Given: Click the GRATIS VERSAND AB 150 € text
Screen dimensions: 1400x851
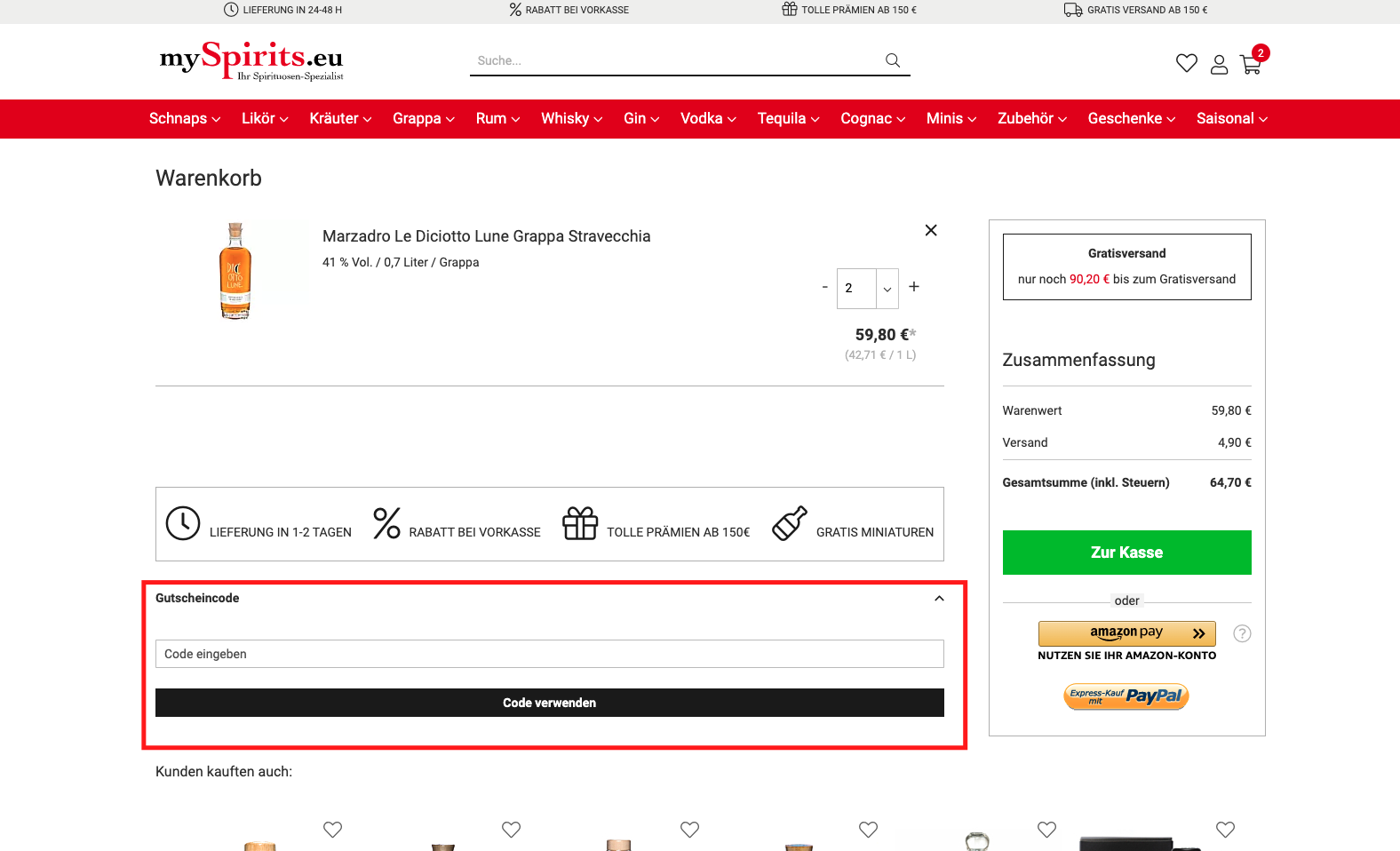Looking at the screenshot, I should tap(1148, 10).
